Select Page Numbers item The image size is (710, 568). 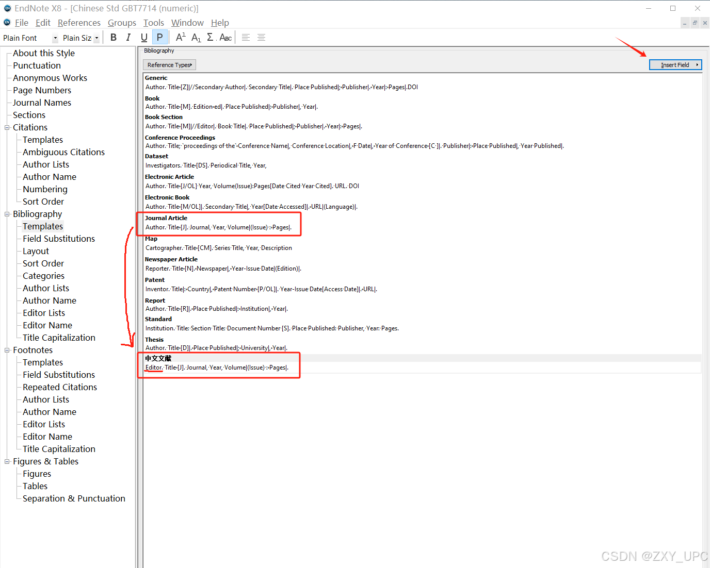42,90
